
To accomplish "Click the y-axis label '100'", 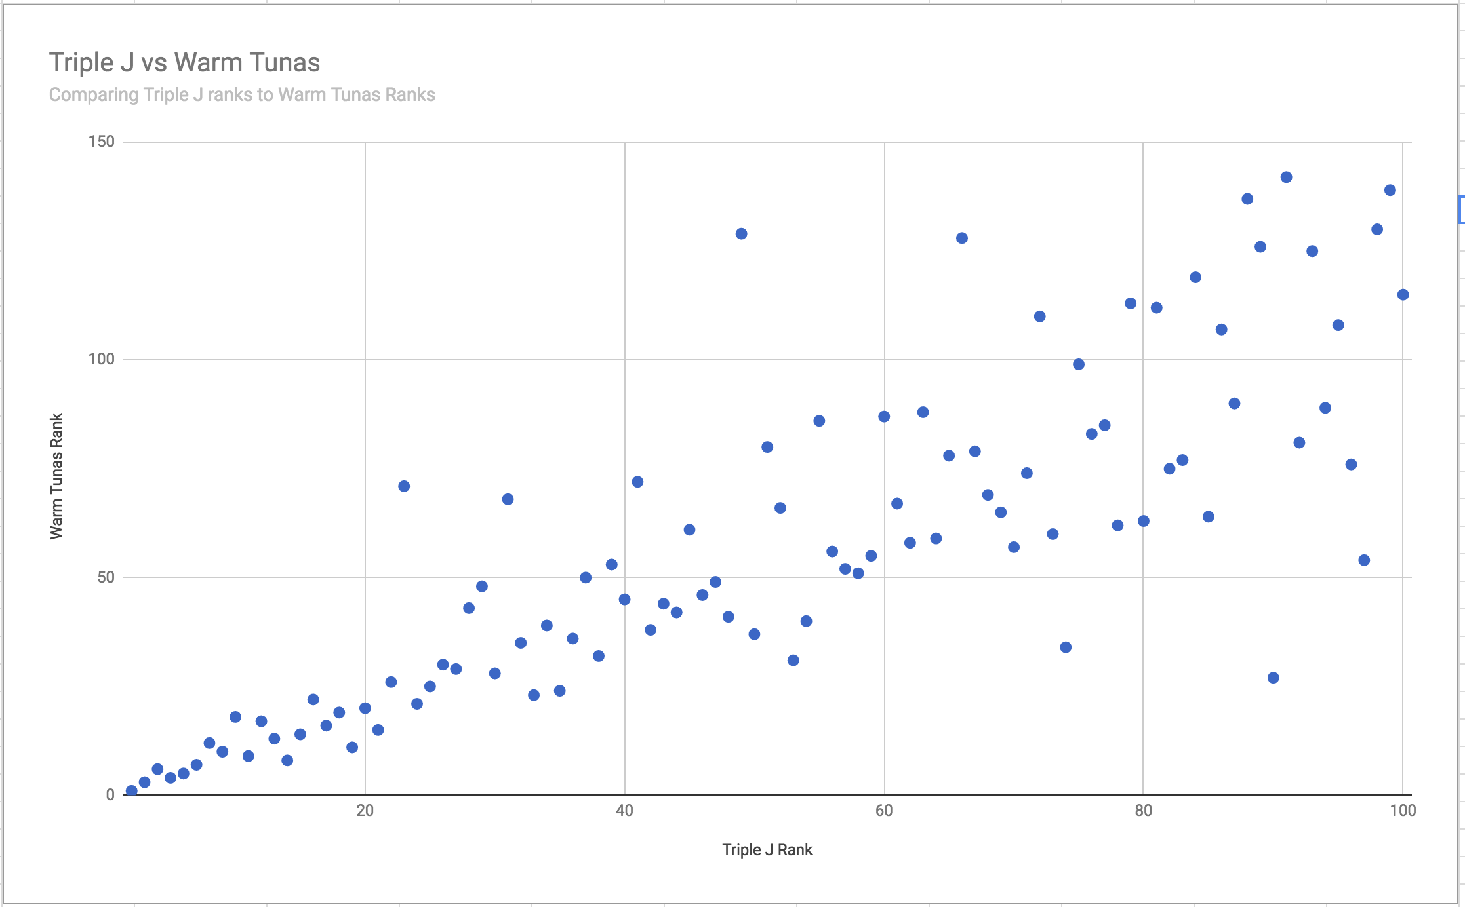I will coord(102,359).
